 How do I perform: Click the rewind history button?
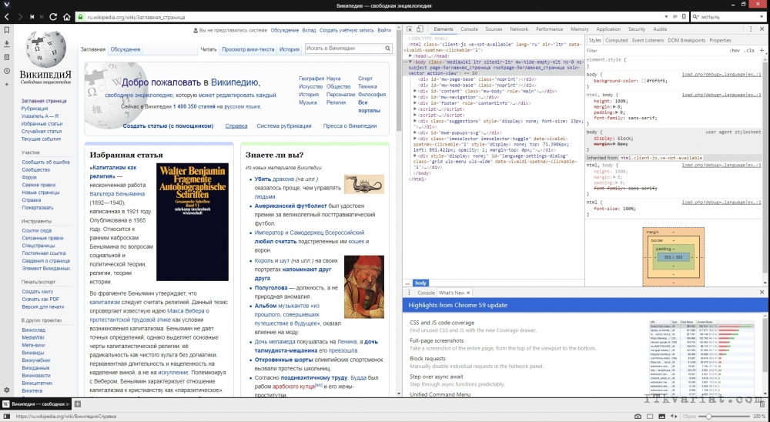coord(32,17)
